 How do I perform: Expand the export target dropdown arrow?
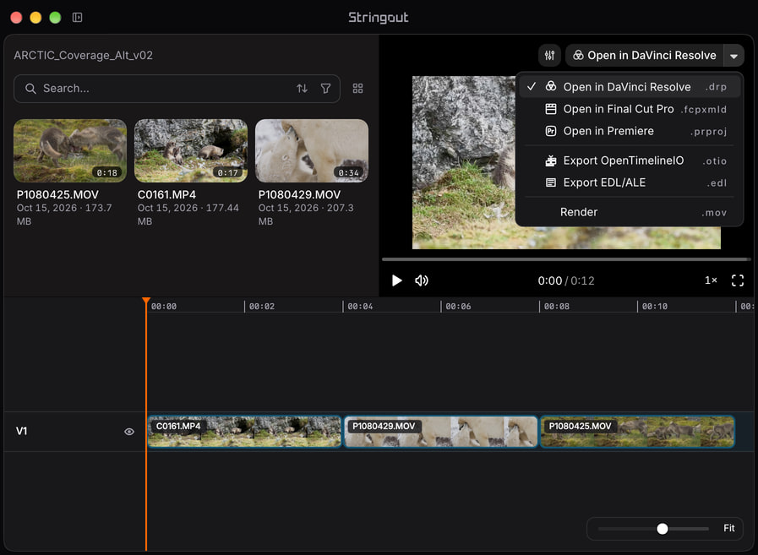point(733,56)
